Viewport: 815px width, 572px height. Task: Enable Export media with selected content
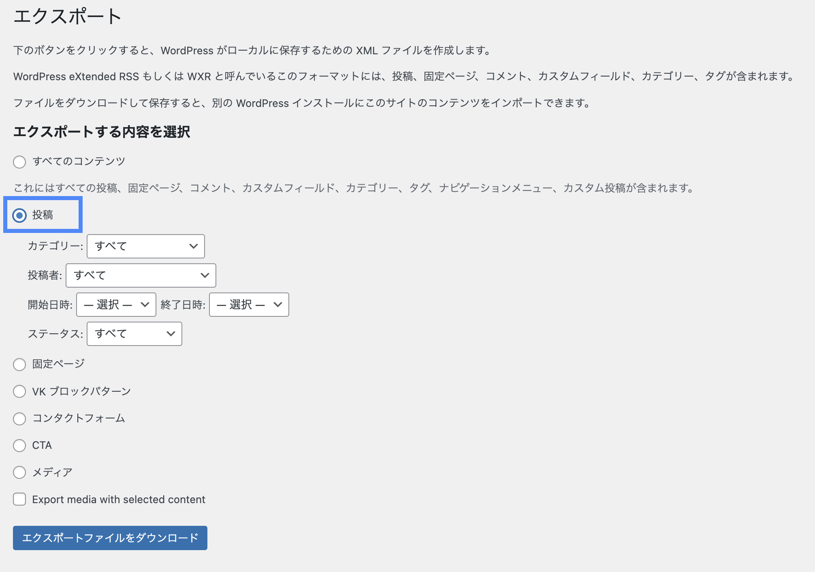click(x=19, y=499)
